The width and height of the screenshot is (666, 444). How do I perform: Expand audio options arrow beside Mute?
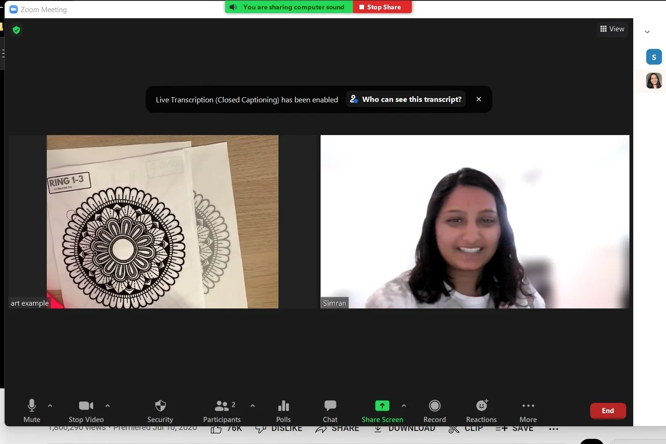click(x=50, y=406)
